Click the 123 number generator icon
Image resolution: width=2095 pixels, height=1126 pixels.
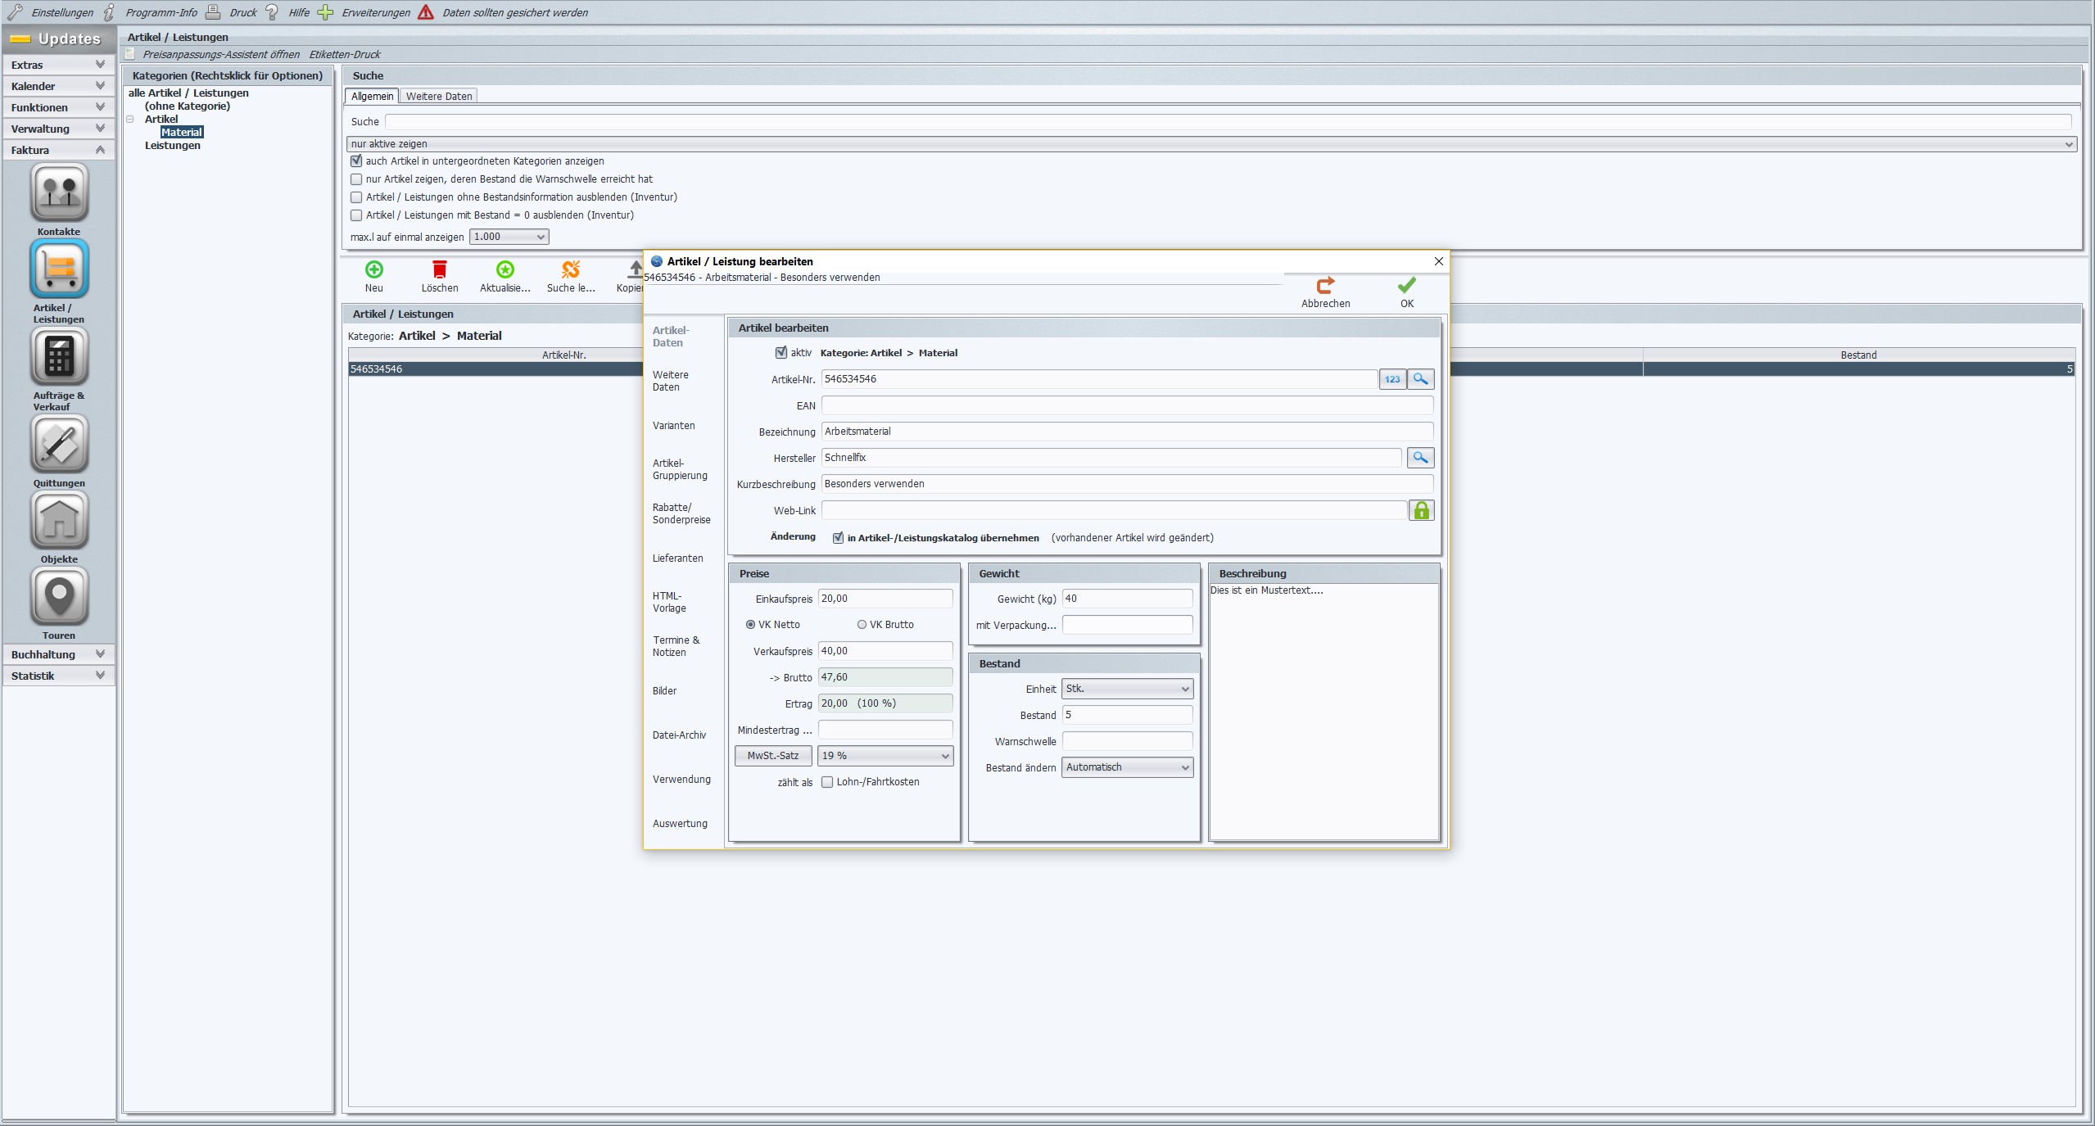[x=1392, y=379]
